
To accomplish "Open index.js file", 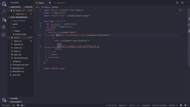I will point(17,51).
